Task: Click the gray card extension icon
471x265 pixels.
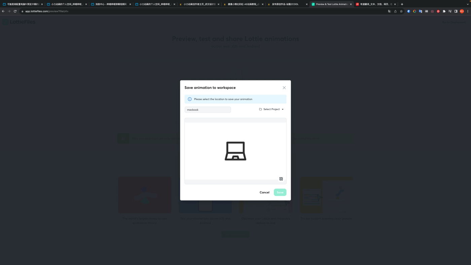Action: 426,11
